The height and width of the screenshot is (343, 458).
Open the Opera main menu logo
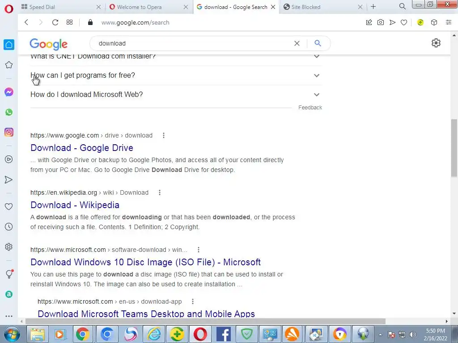click(9, 9)
